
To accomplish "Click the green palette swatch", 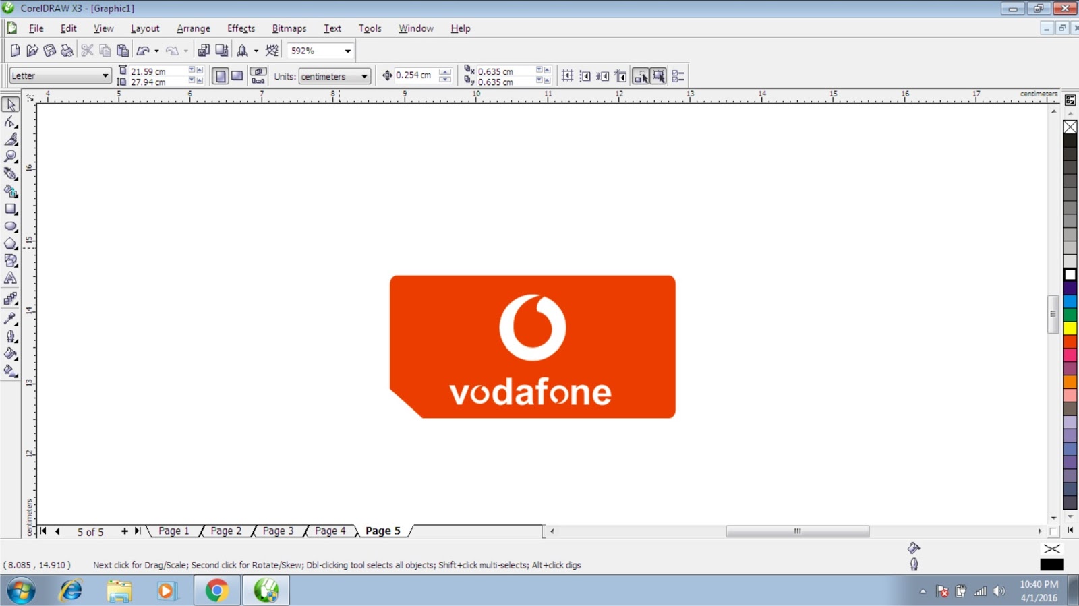I will coord(1070,315).
